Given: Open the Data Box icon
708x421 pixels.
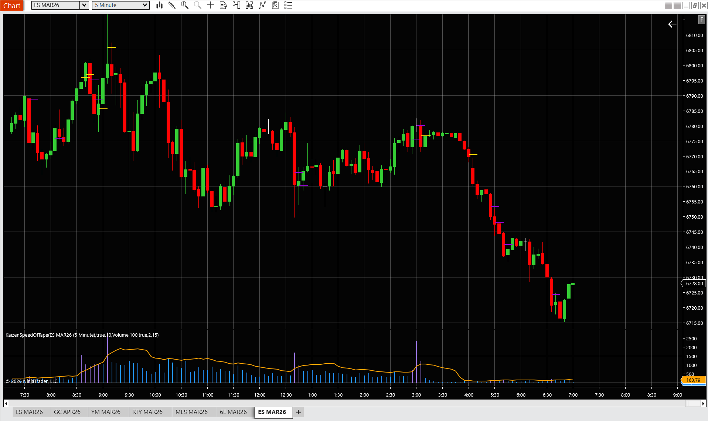Looking at the screenshot, I should [x=223, y=5].
